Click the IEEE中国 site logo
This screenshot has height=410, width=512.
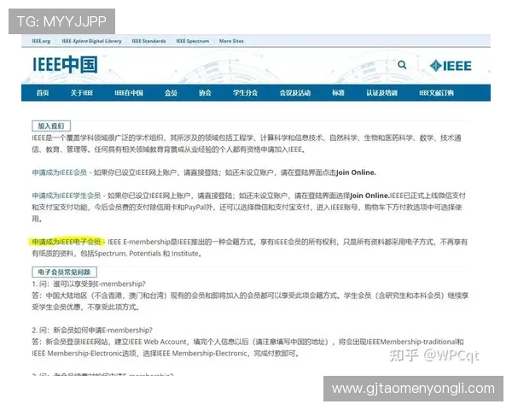click(66, 64)
